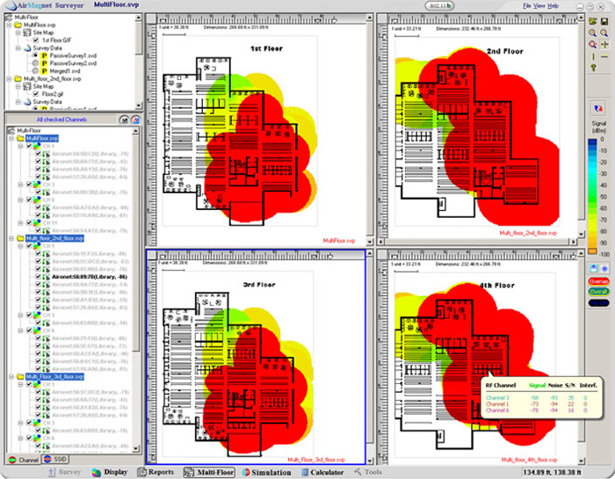Uncheck the Floor2.gif site map checkbox
Viewport: 615px width, 479px height.
point(36,94)
